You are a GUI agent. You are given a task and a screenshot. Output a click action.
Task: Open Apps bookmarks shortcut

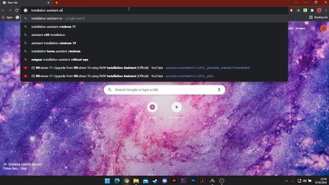(7, 17)
